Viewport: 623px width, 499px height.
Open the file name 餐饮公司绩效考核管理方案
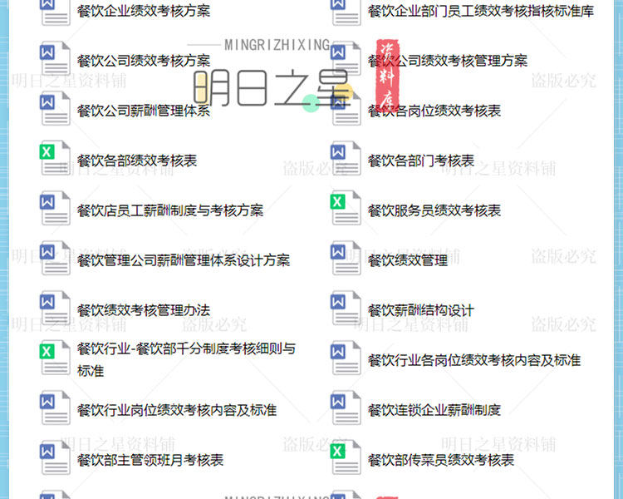448,61
